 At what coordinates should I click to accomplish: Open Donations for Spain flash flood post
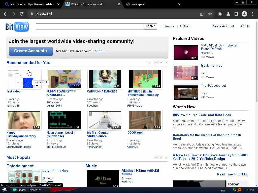click(207, 137)
